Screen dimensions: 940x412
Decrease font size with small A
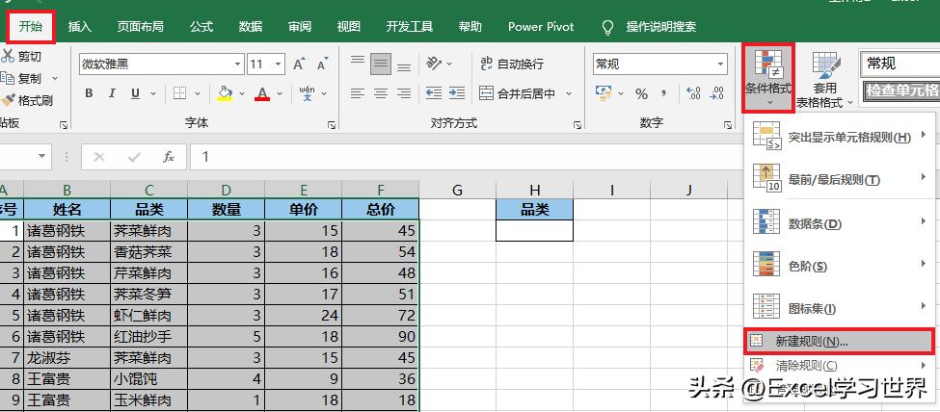[323, 64]
